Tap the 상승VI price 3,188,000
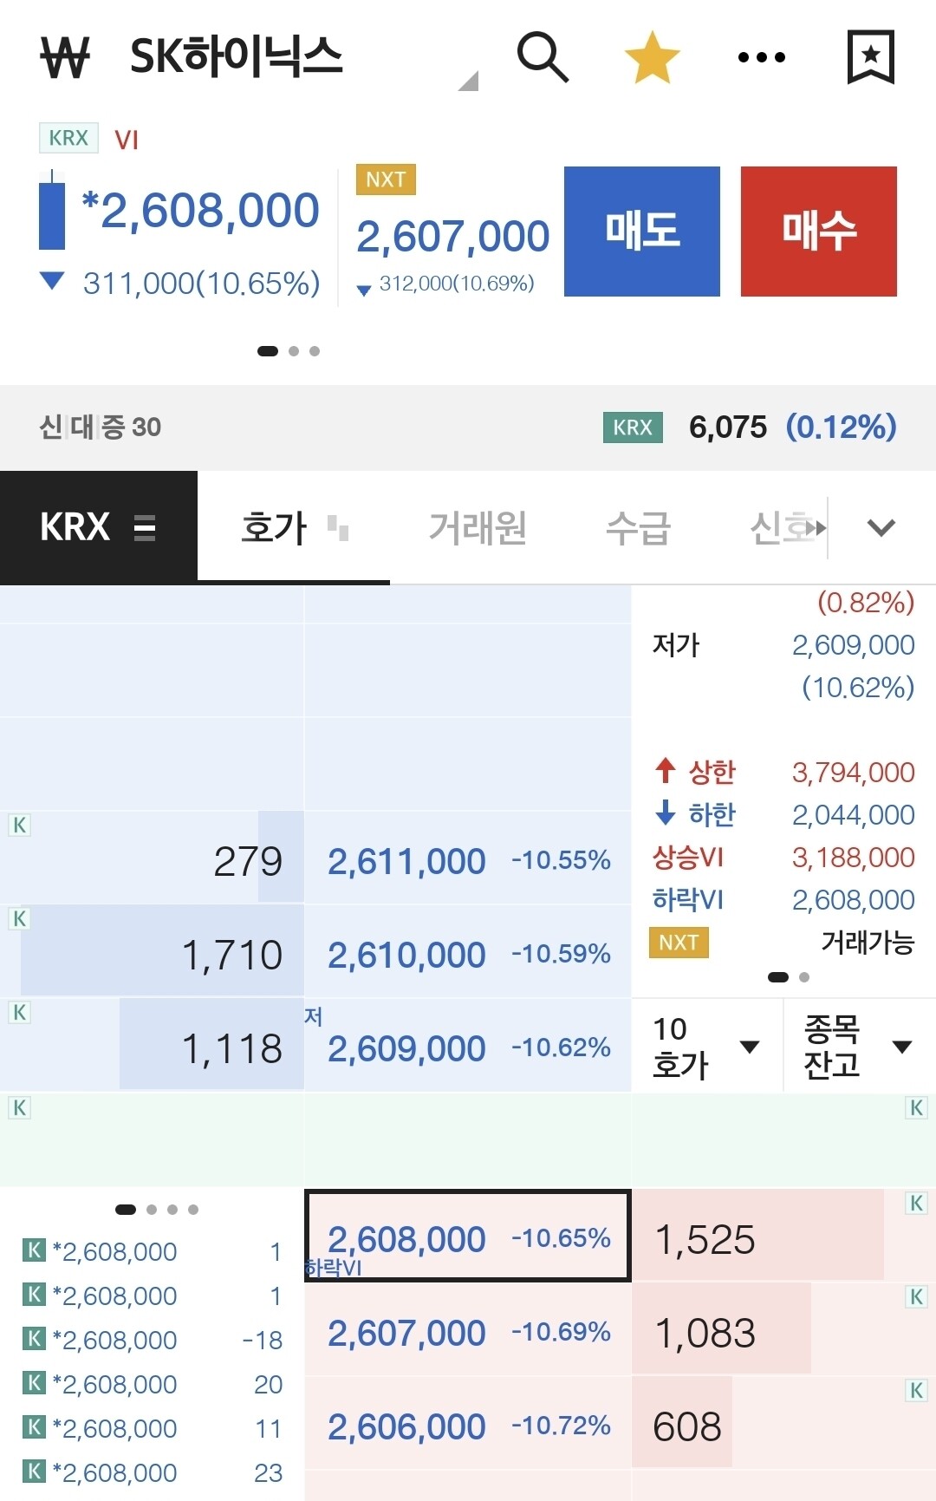Image resolution: width=936 pixels, height=1501 pixels. click(x=854, y=857)
